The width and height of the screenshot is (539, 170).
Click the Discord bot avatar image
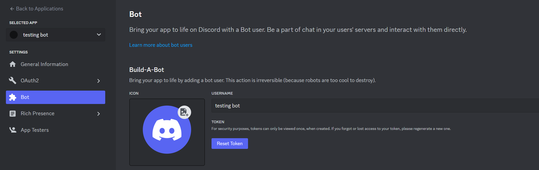167,130
